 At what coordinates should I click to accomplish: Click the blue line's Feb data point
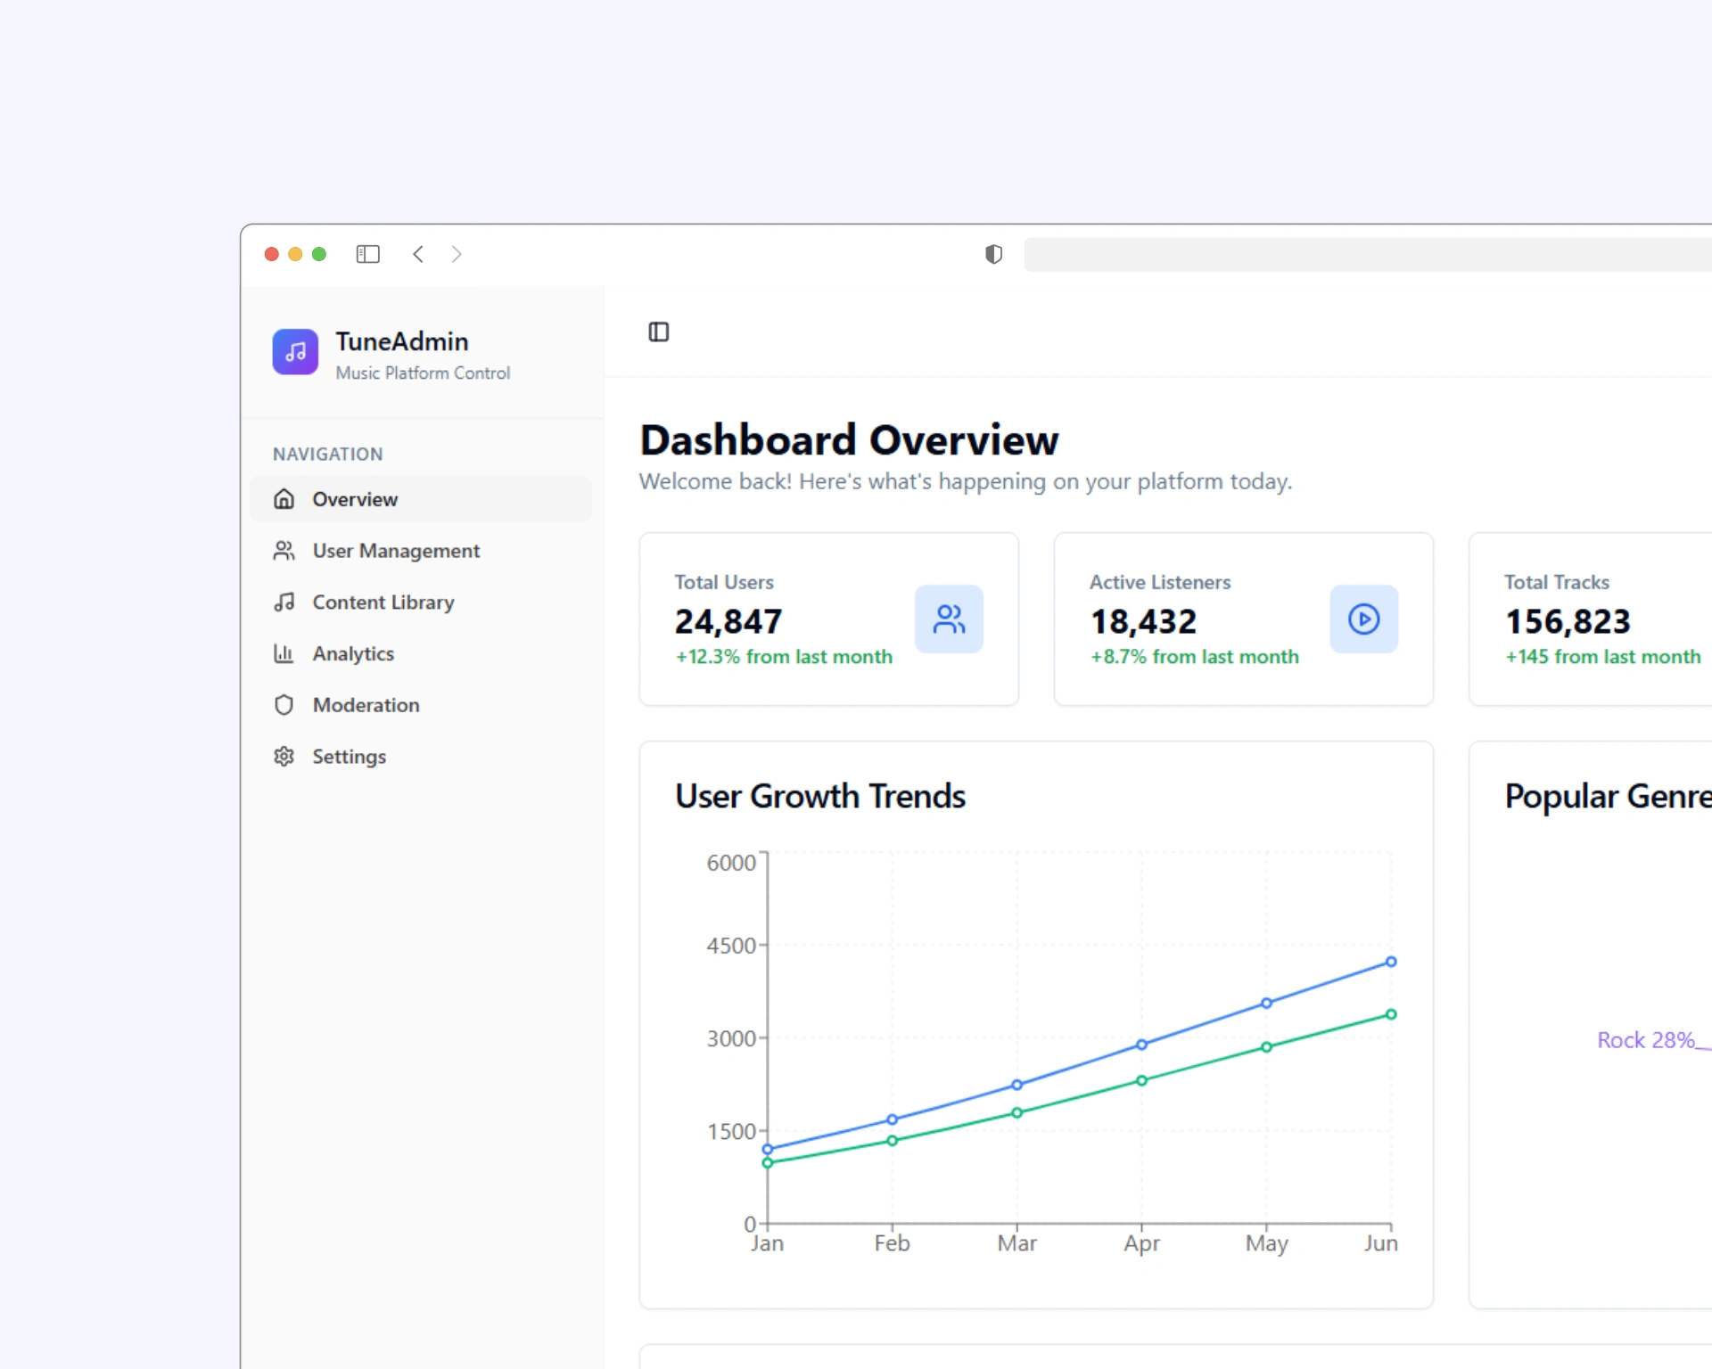892,1119
